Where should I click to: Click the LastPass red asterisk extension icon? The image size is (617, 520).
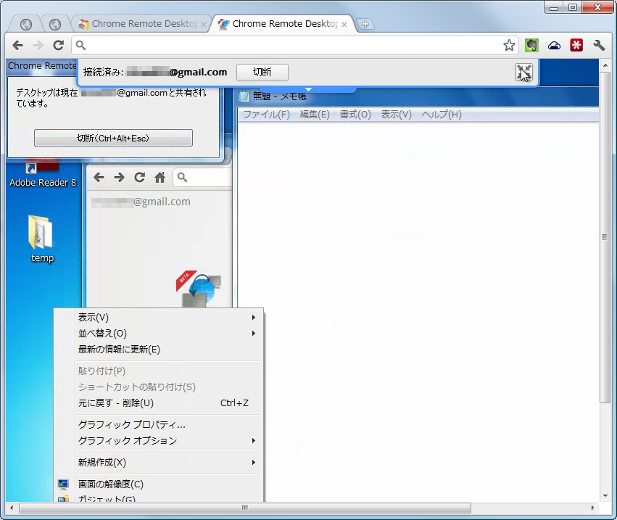pyautogui.click(x=576, y=45)
